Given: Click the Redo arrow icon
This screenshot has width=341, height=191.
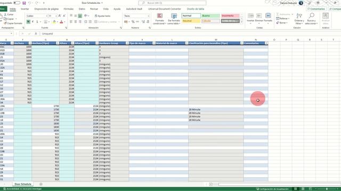Looking at the screenshot, I should click(x=37, y=3).
